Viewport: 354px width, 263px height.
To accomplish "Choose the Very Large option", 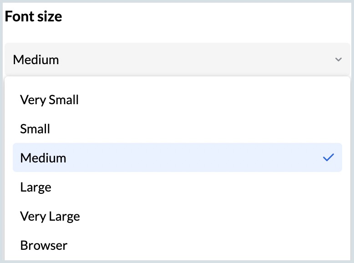I will coord(50,216).
